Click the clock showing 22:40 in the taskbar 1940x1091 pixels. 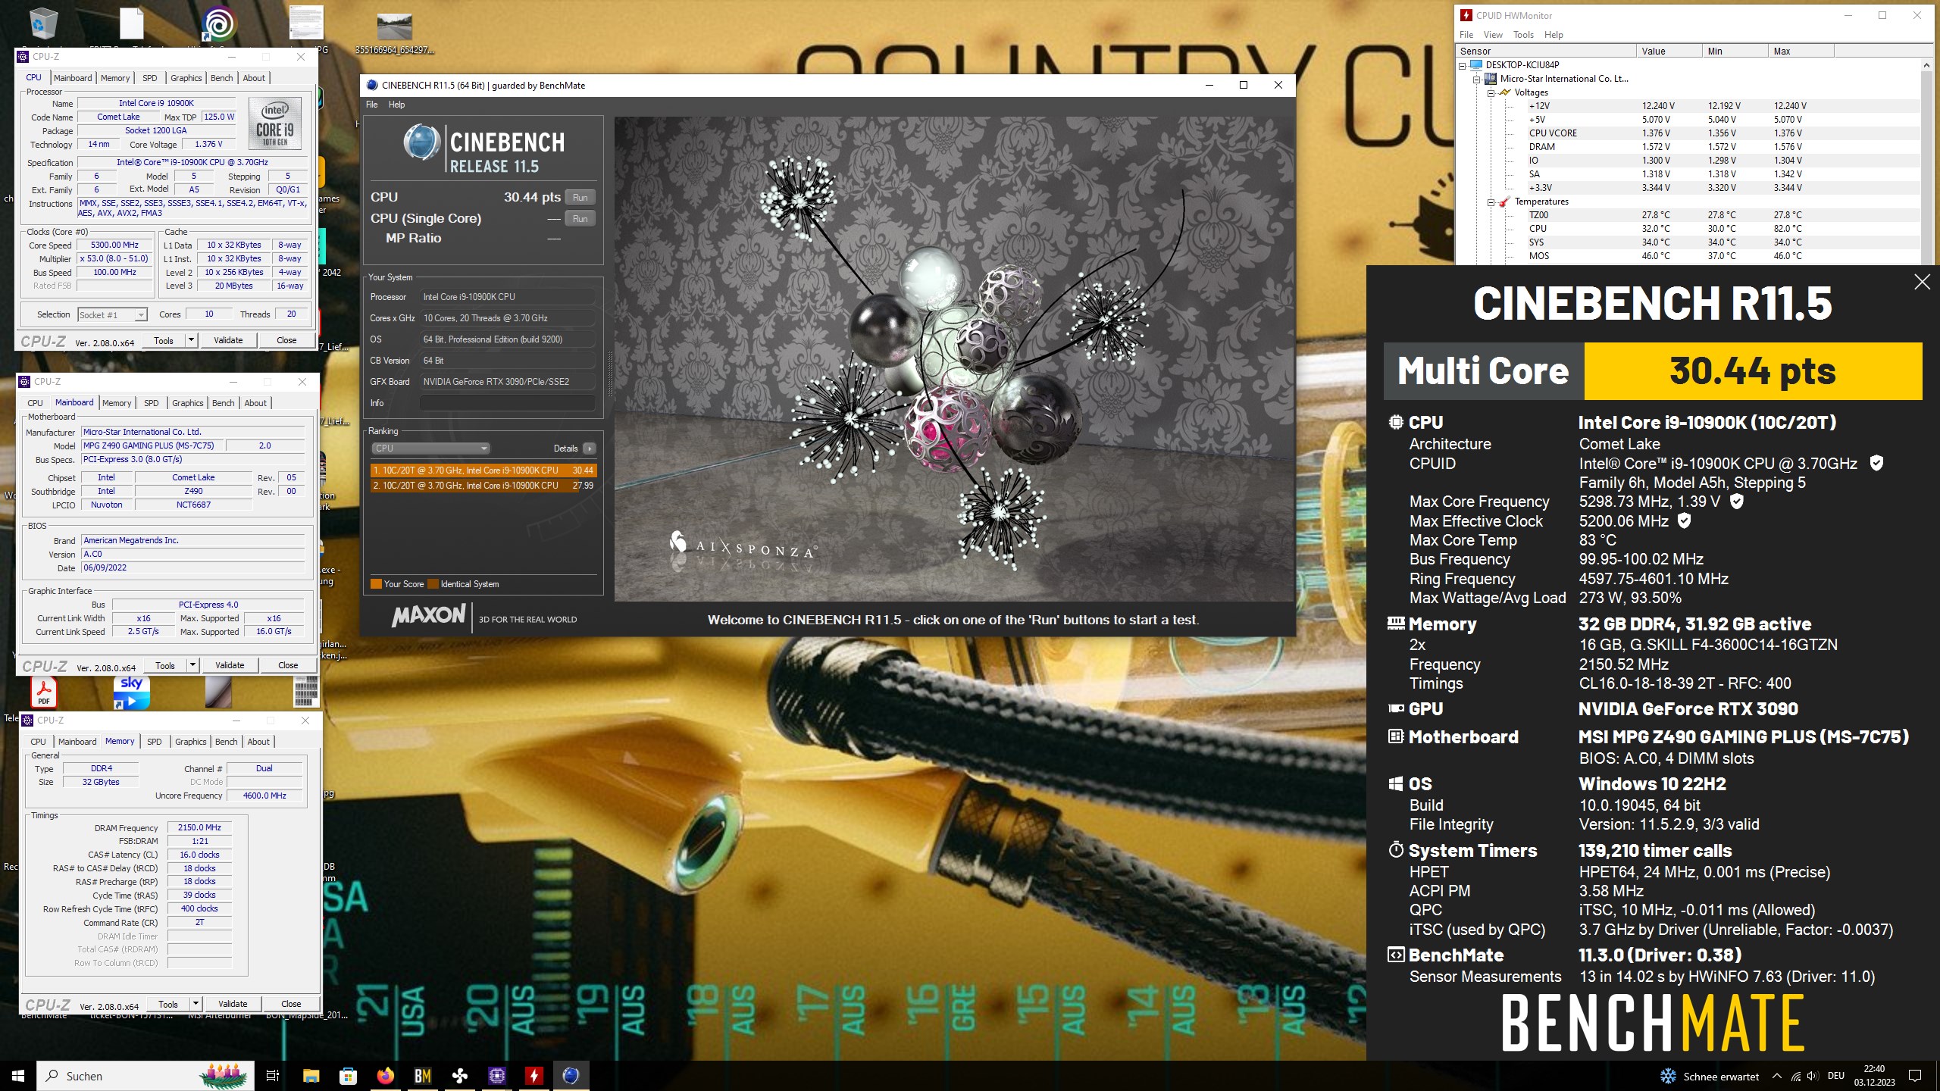pyautogui.click(x=1874, y=1076)
